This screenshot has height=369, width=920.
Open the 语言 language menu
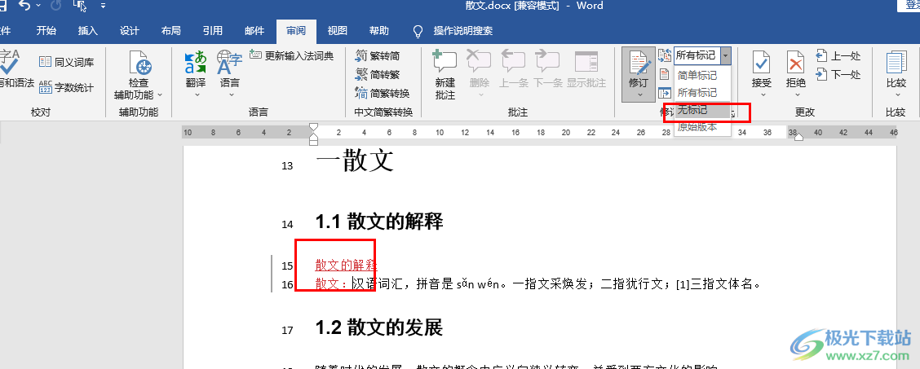[229, 74]
